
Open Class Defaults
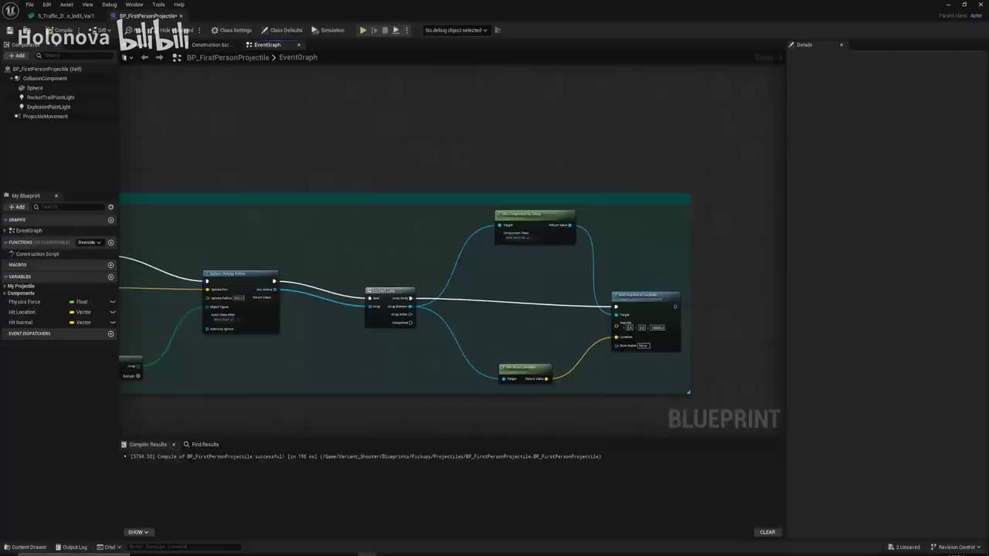tap(281, 30)
